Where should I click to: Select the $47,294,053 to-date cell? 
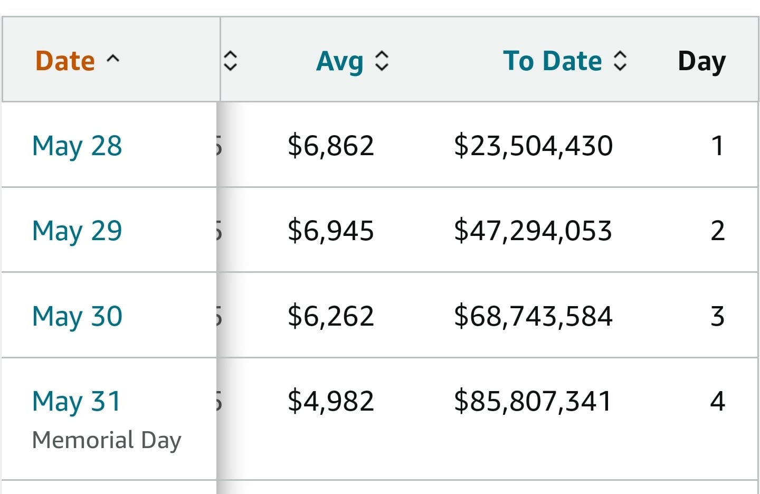pos(533,231)
